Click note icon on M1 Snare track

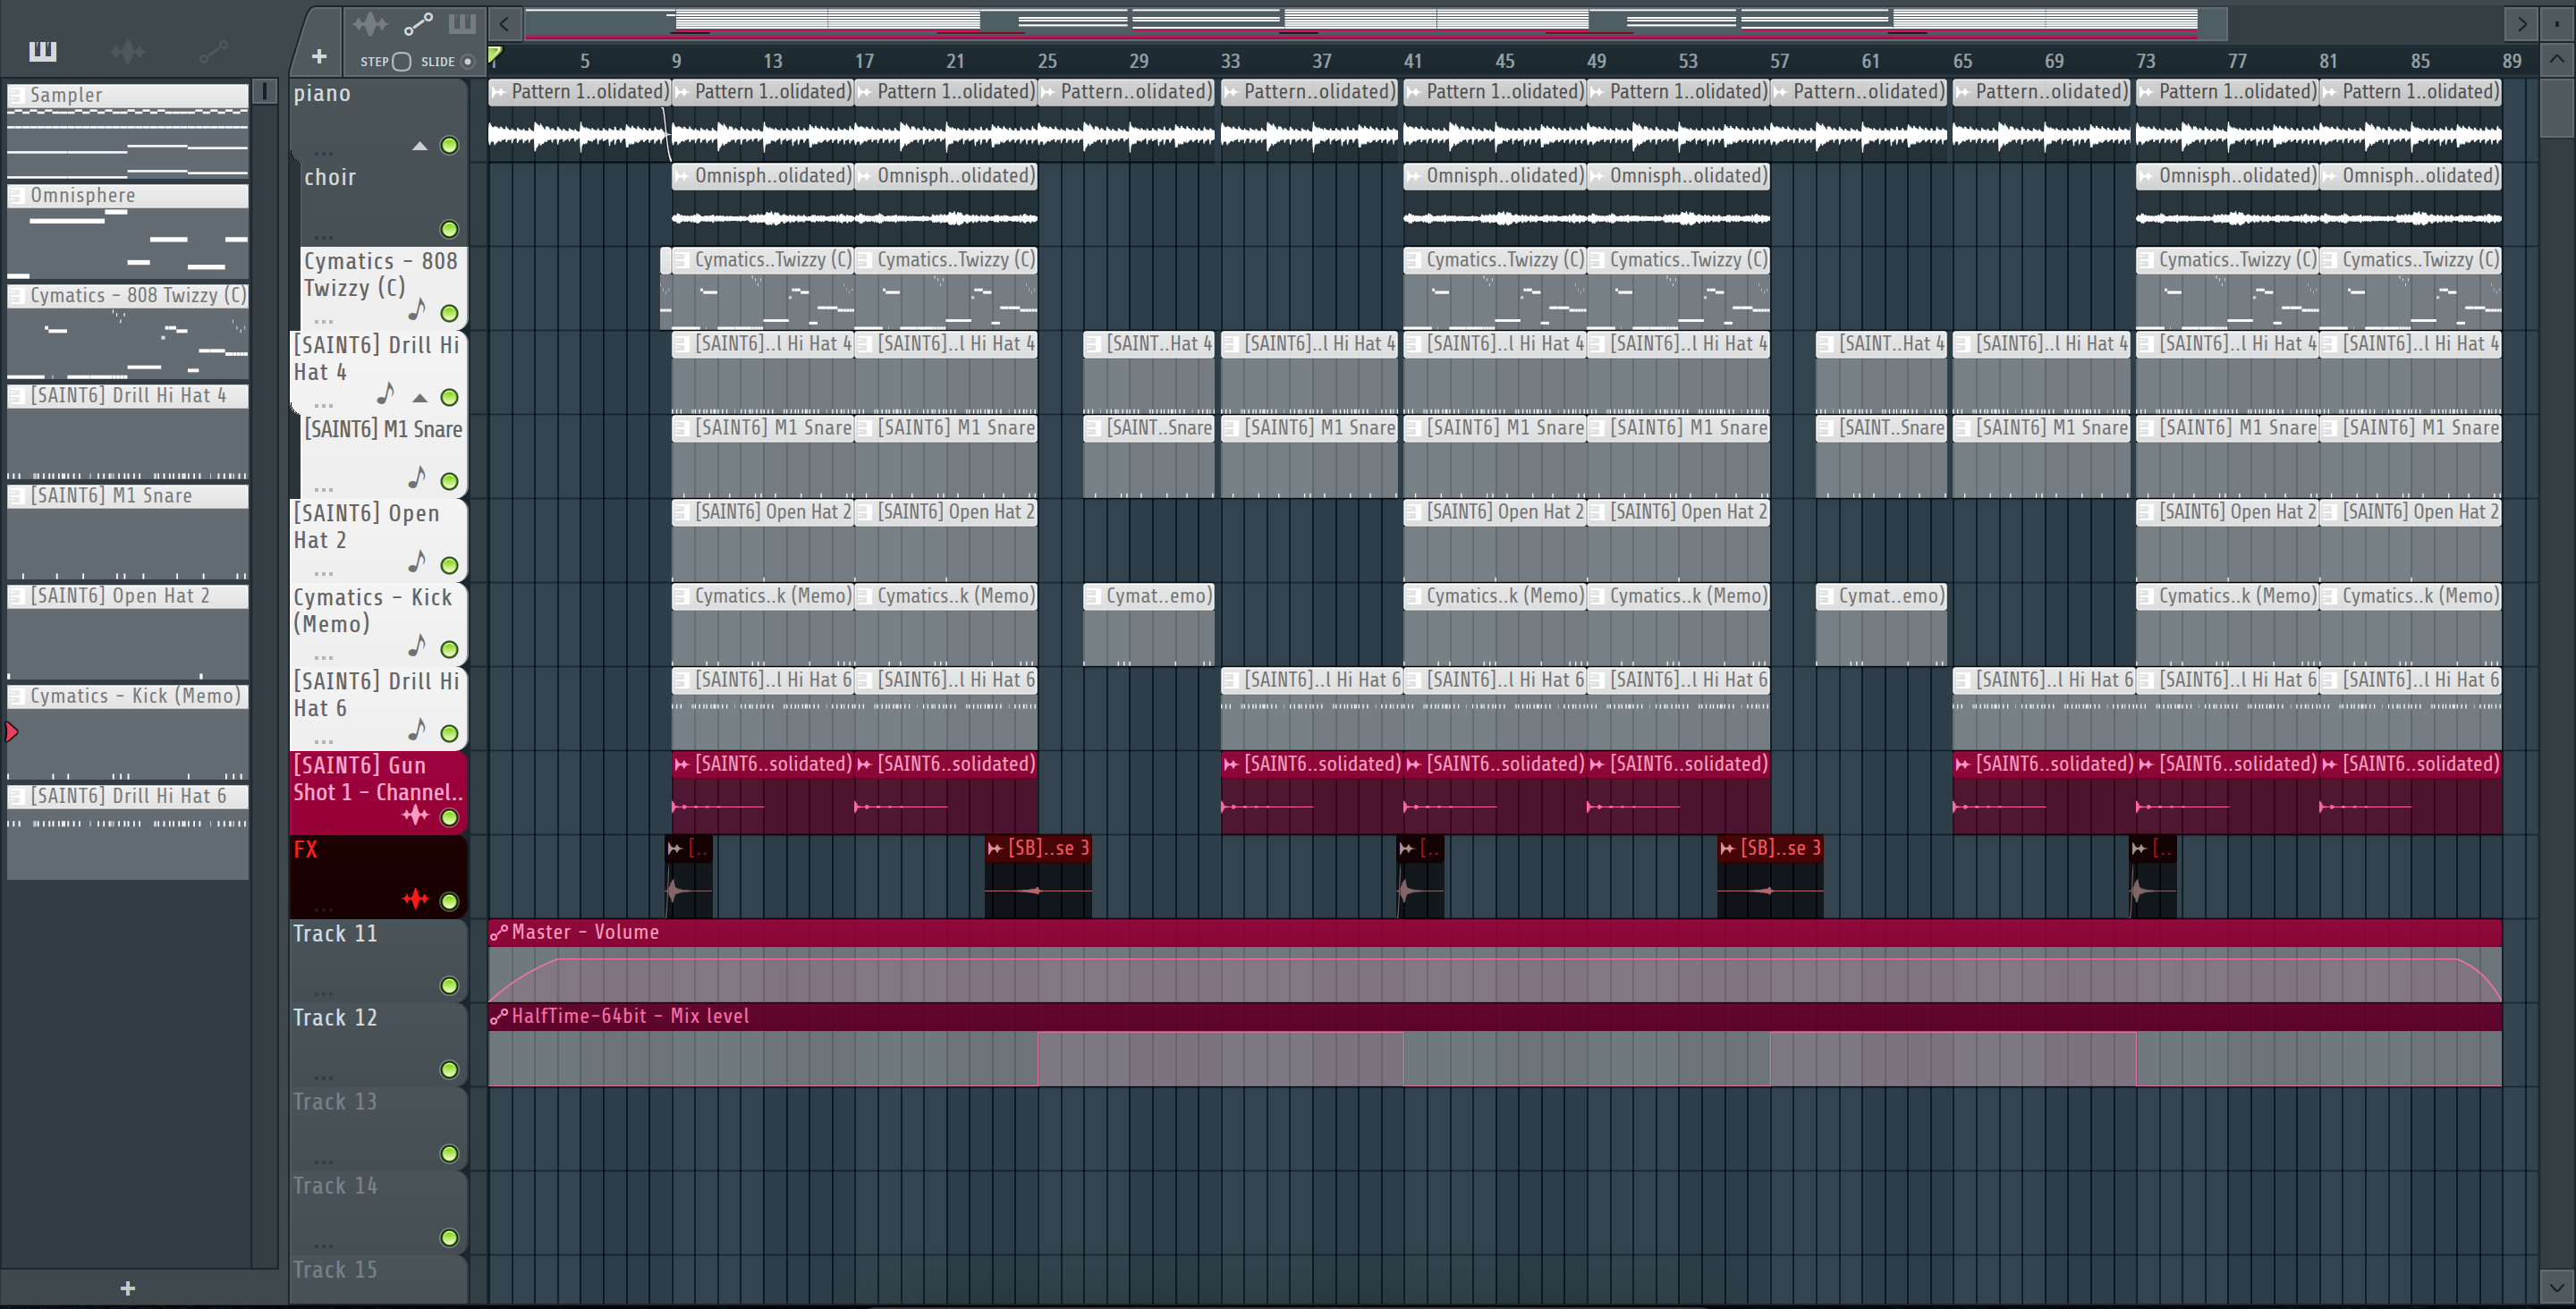click(x=417, y=478)
